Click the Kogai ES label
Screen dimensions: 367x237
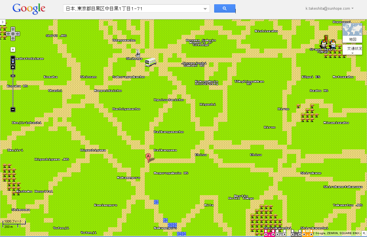click(311, 77)
